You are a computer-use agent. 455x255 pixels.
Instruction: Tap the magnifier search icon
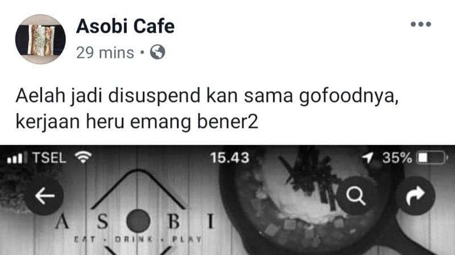click(356, 195)
